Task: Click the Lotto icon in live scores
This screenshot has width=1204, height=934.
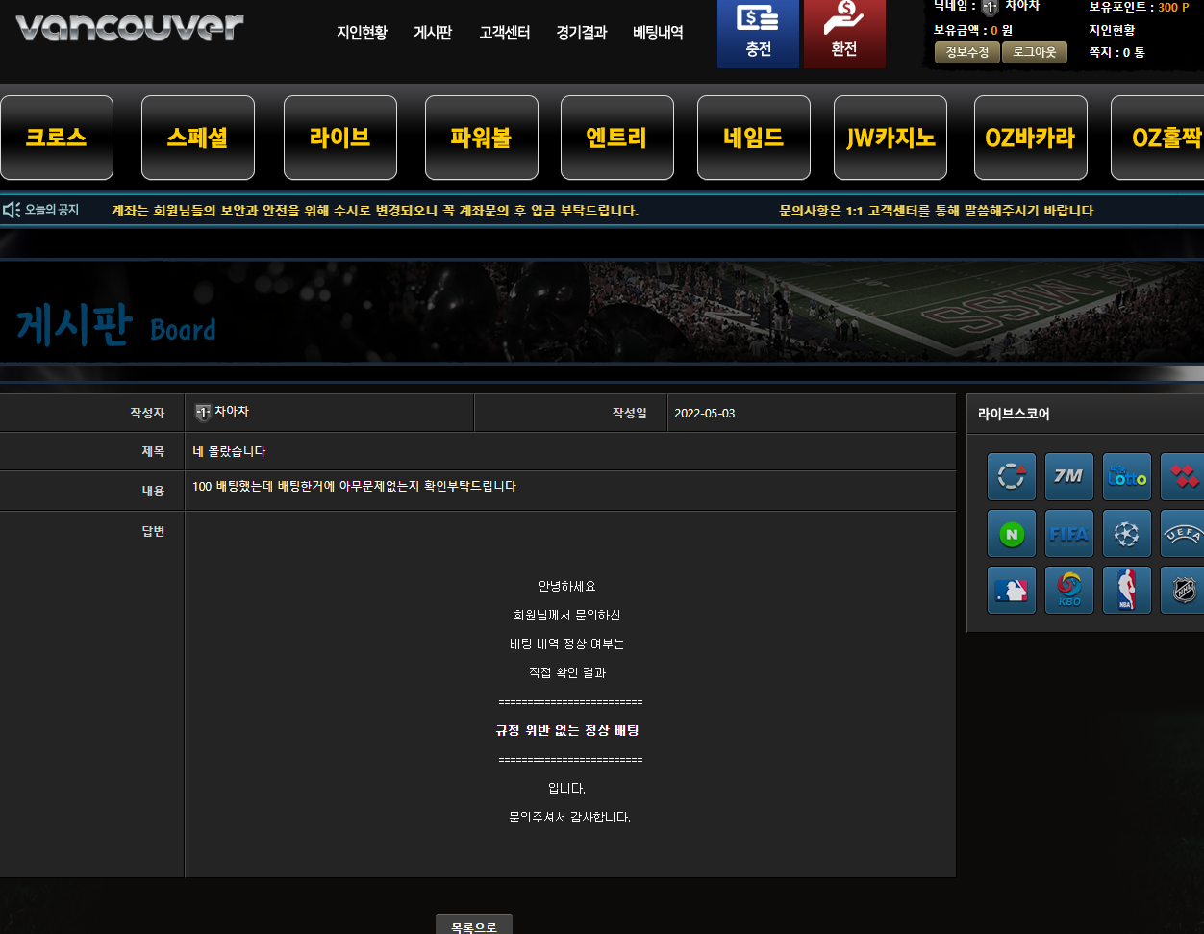Action: tap(1126, 476)
